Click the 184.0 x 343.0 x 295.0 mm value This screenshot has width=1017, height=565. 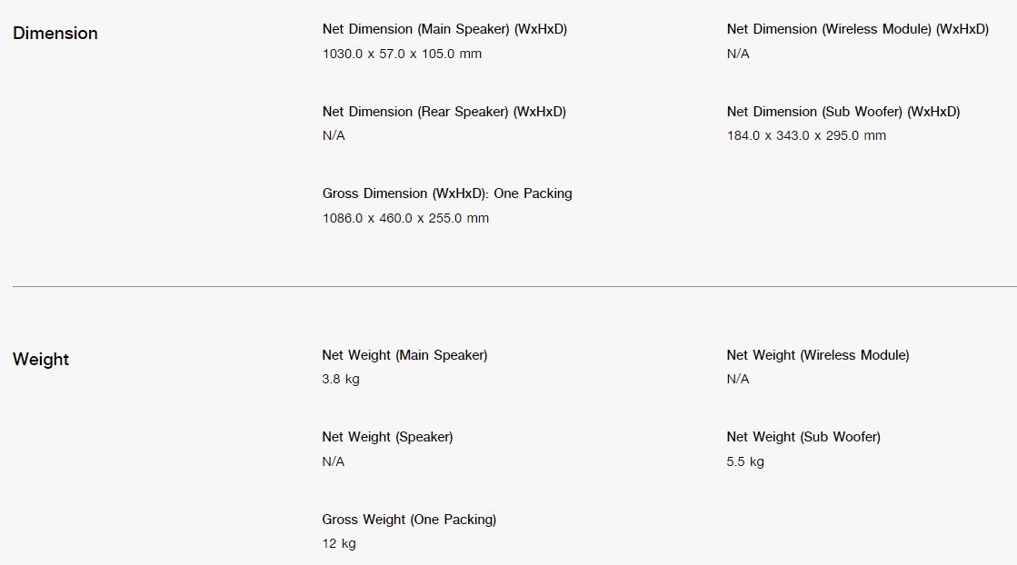(x=805, y=135)
